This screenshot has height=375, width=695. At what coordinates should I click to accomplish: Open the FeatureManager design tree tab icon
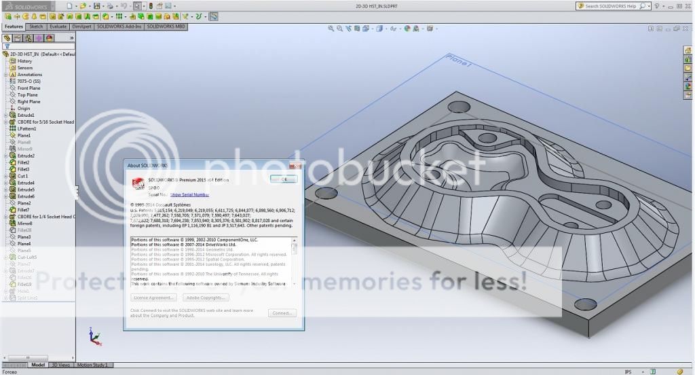tap(7, 38)
